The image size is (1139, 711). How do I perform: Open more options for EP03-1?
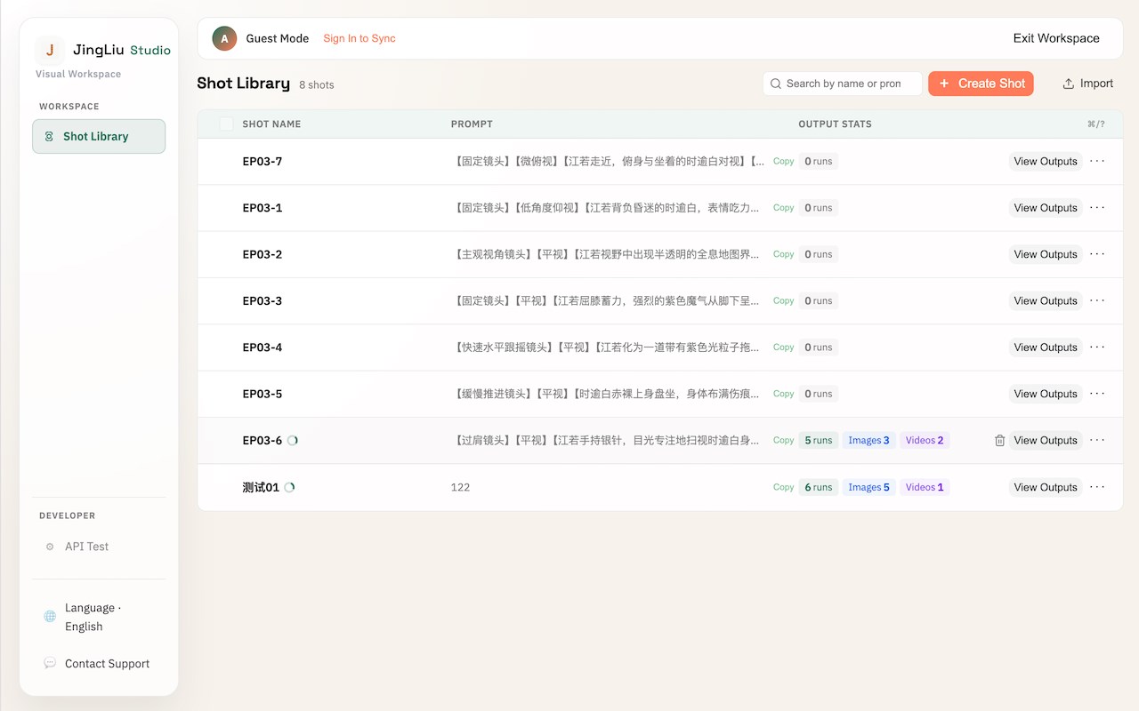point(1097,207)
